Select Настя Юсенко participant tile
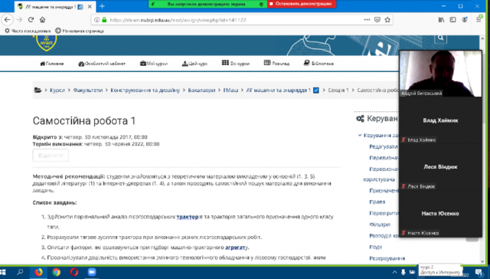Screen dimensions: 490x279 point(441,213)
